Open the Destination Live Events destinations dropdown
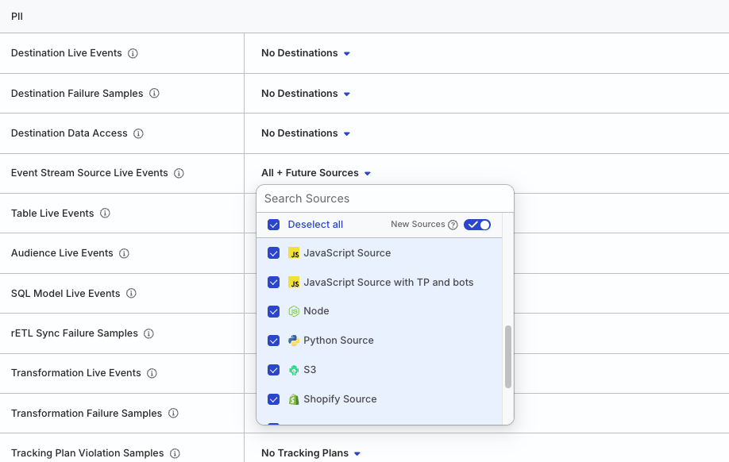 click(306, 53)
